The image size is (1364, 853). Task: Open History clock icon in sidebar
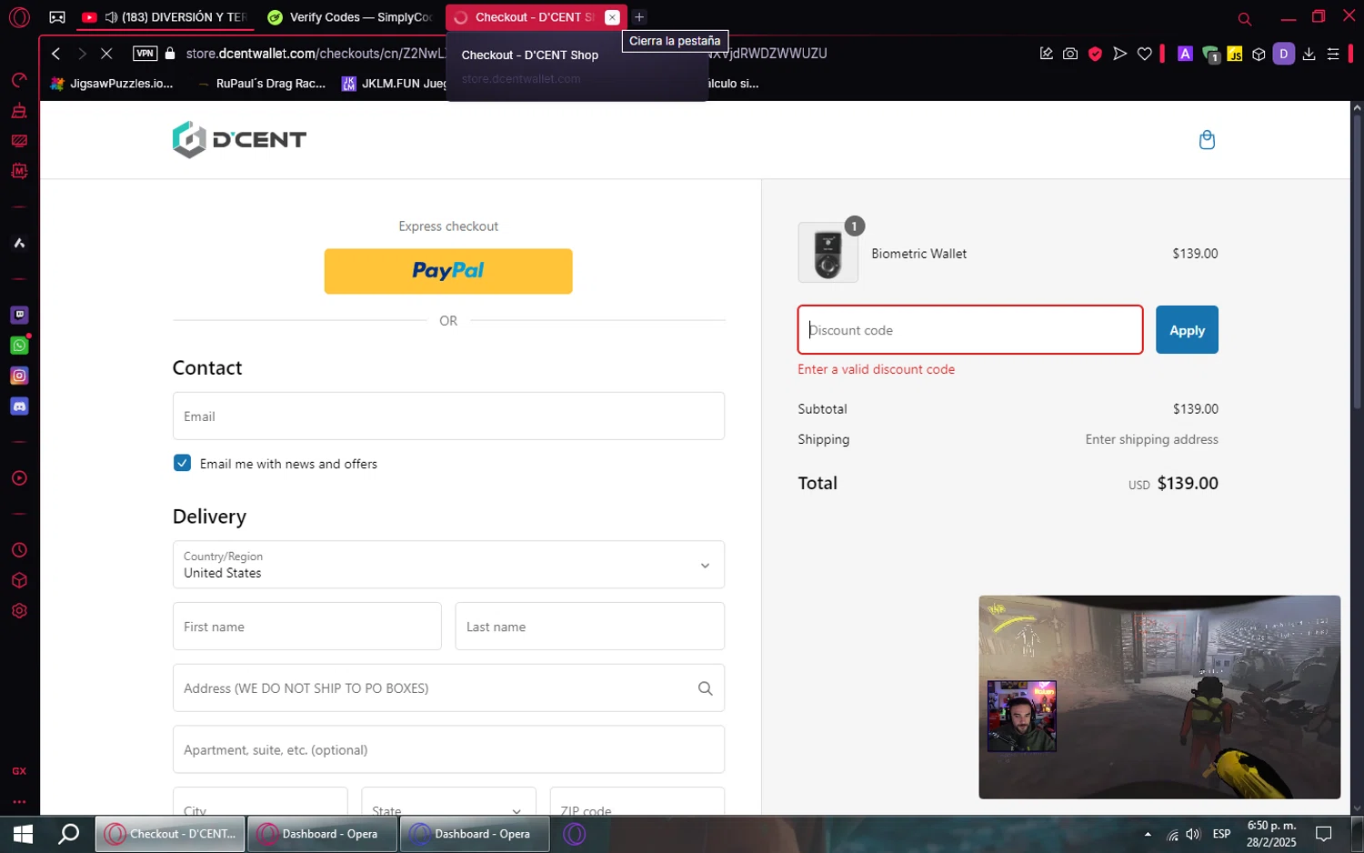pyautogui.click(x=19, y=550)
